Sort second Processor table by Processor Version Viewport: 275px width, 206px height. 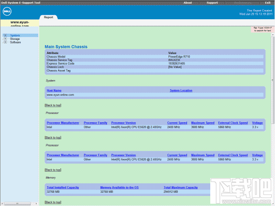point(123,155)
